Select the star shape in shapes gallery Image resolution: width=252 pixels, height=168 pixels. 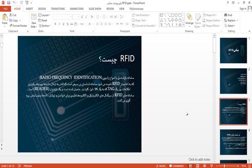point(180,24)
